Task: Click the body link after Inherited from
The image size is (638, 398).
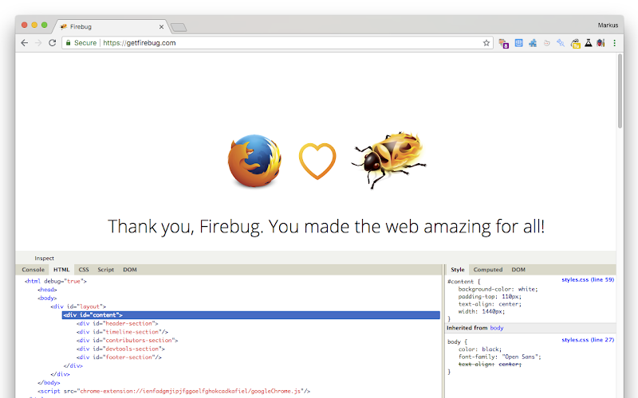Action: [x=496, y=328]
